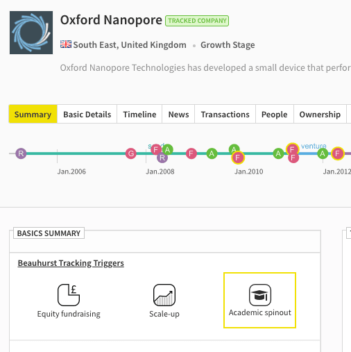Switch to the Basic Details tab
351x352 pixels.
[x=87, y=114]
